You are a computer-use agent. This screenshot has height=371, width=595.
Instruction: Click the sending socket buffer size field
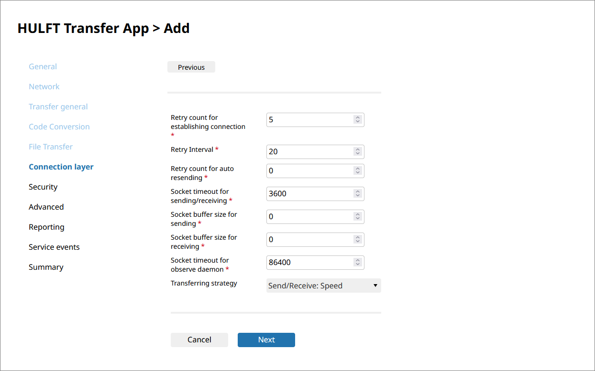[309, 217]
